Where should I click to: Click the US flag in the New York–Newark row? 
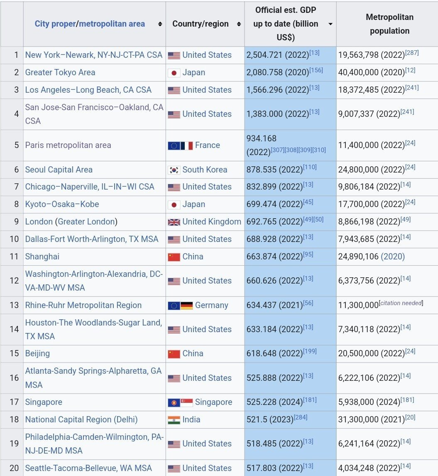tap(174, 55)
